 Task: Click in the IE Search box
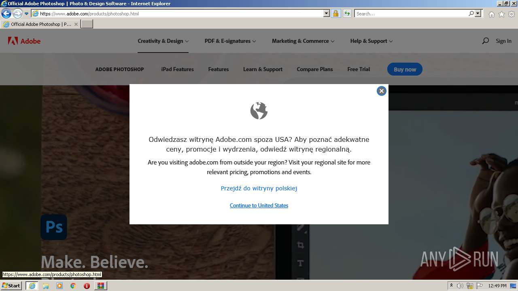pyautogui.click(x=412, y=13)
